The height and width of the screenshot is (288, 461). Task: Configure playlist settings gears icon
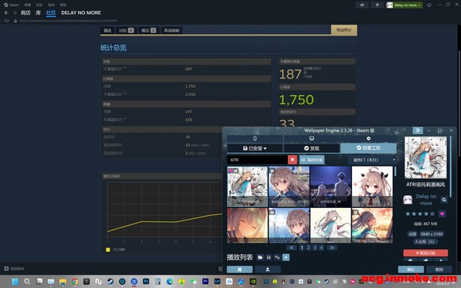click(x=277, y=258)
